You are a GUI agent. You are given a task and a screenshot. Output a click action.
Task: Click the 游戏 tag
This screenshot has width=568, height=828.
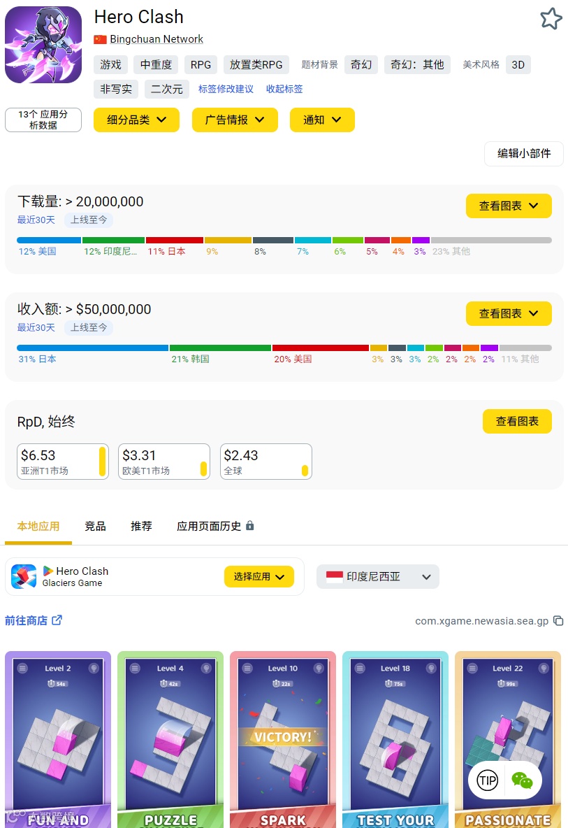click(111, 64)
